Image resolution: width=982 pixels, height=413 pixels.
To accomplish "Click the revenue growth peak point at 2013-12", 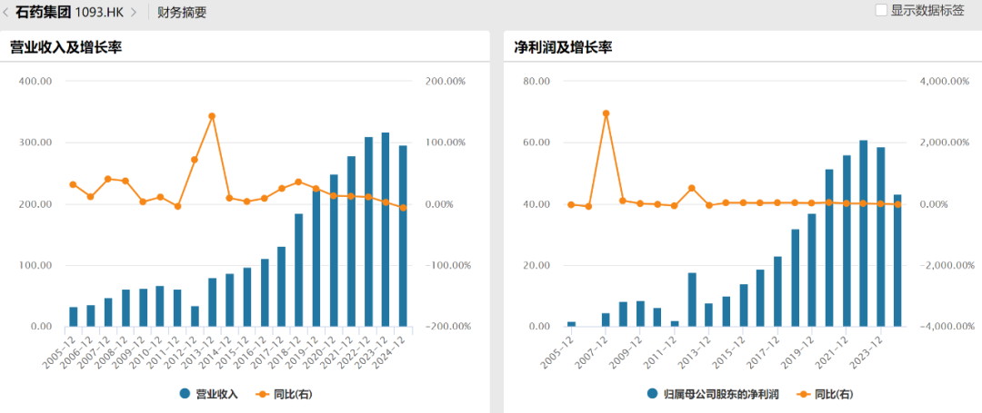I will click(x=212, y=116).
